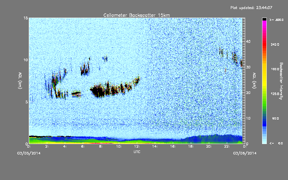Image resolution: width=288 pixels, height=180 pixels.
Task: Pick the red band of the colorbar
Action: click(264, 44)
